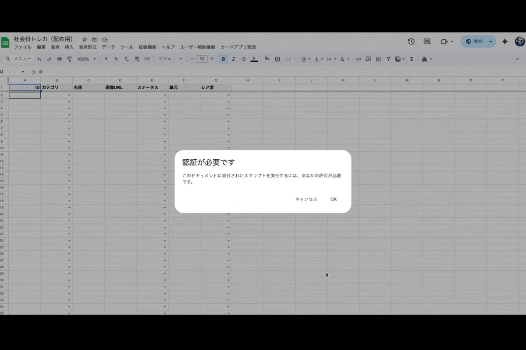Apply yen currency format
The image size is (526, 350).
pyautogui.click(x=106, y=59)
